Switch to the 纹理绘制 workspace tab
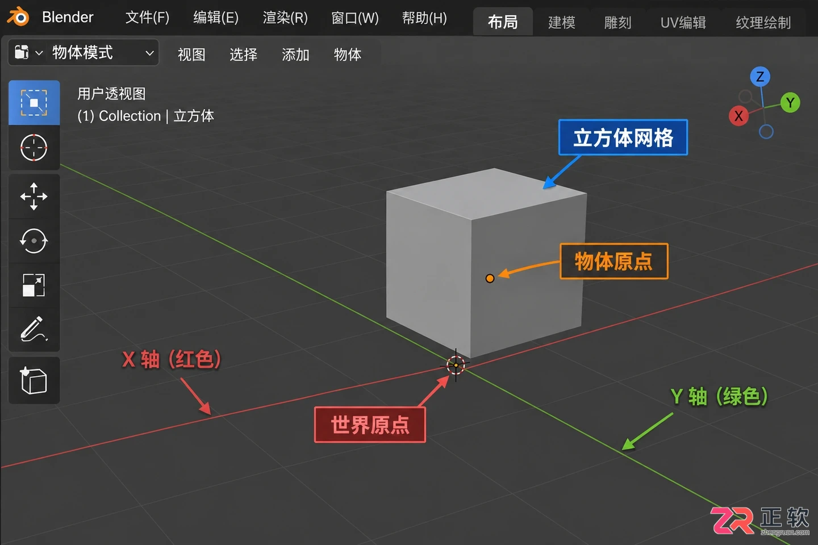The image size is (818, 545). pyautogui.click(x=763, y=22)
